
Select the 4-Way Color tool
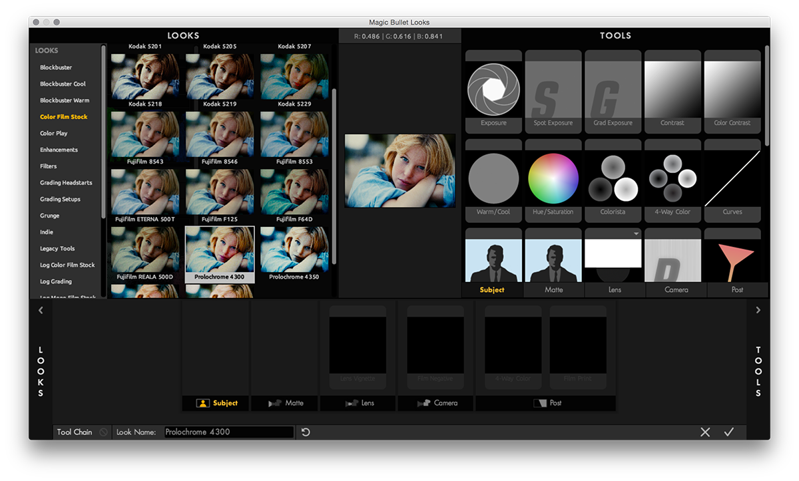(x=672, y=178)
